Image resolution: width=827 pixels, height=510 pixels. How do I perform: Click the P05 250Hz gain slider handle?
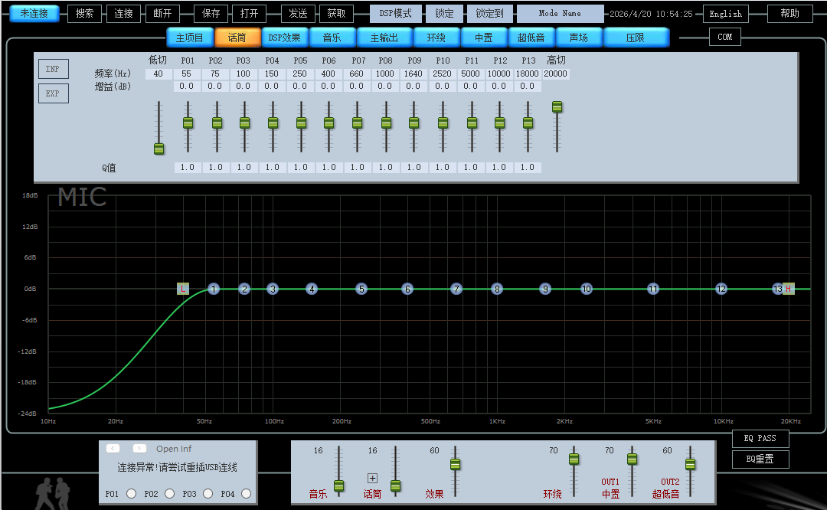click(301, 123)
